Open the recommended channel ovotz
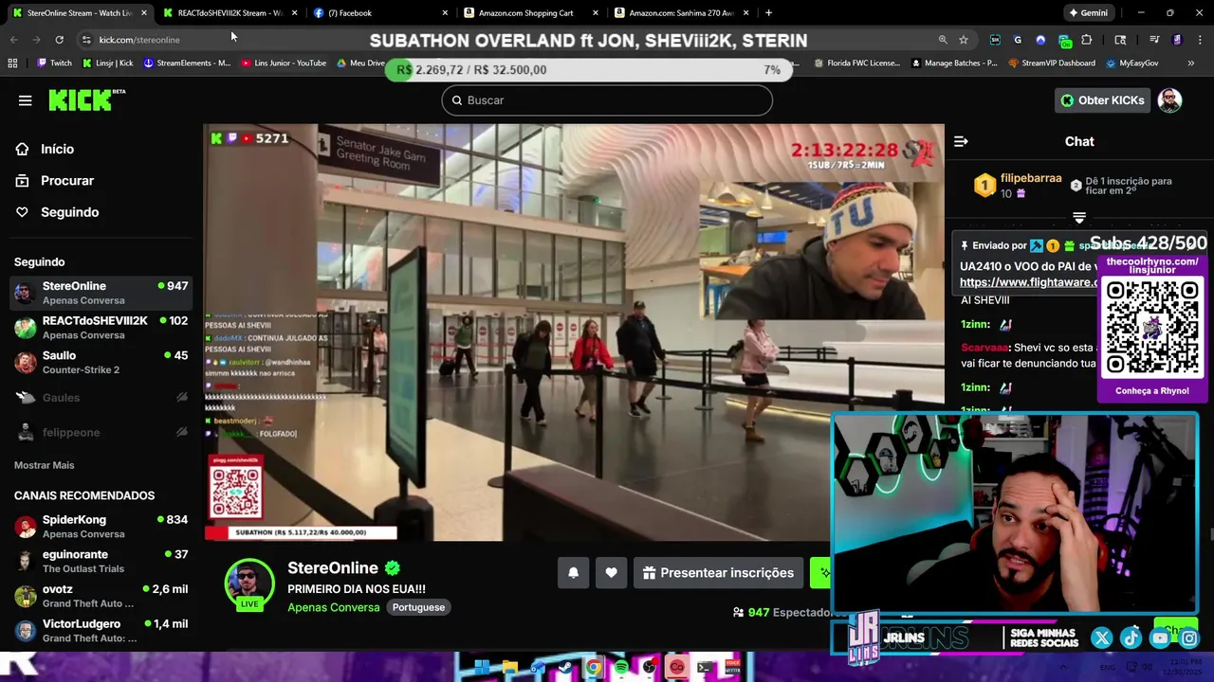1214x682 pixels. pos(101,596)
